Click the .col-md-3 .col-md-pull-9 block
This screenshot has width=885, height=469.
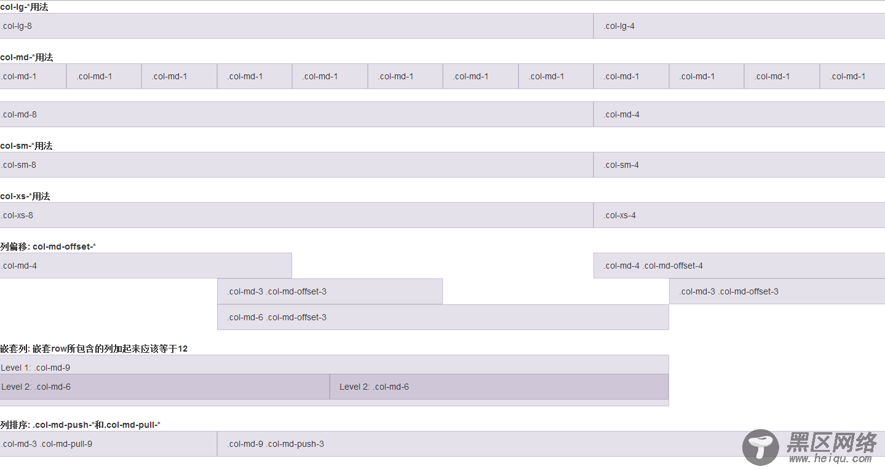coord(108,444)
